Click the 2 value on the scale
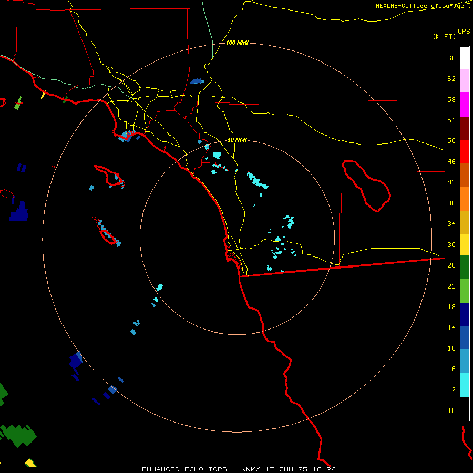This screenshot has height=473, width=473. tap(453, 390)
